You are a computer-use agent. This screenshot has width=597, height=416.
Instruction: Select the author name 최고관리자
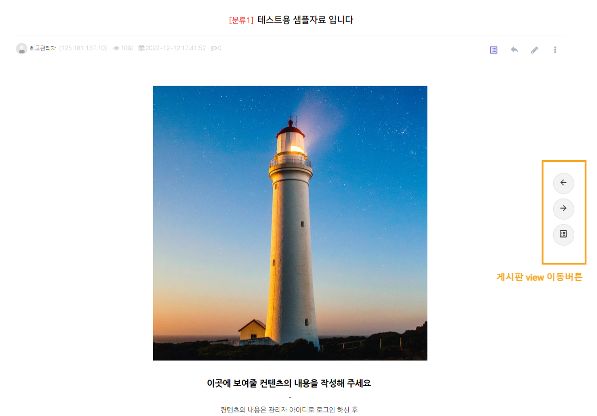point(43,48)
